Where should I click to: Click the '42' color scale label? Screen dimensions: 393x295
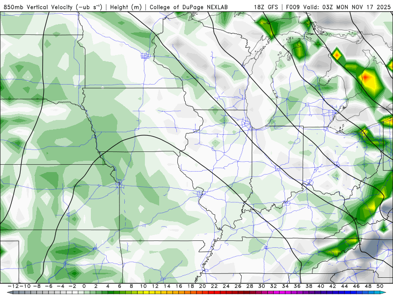[333, 286]
